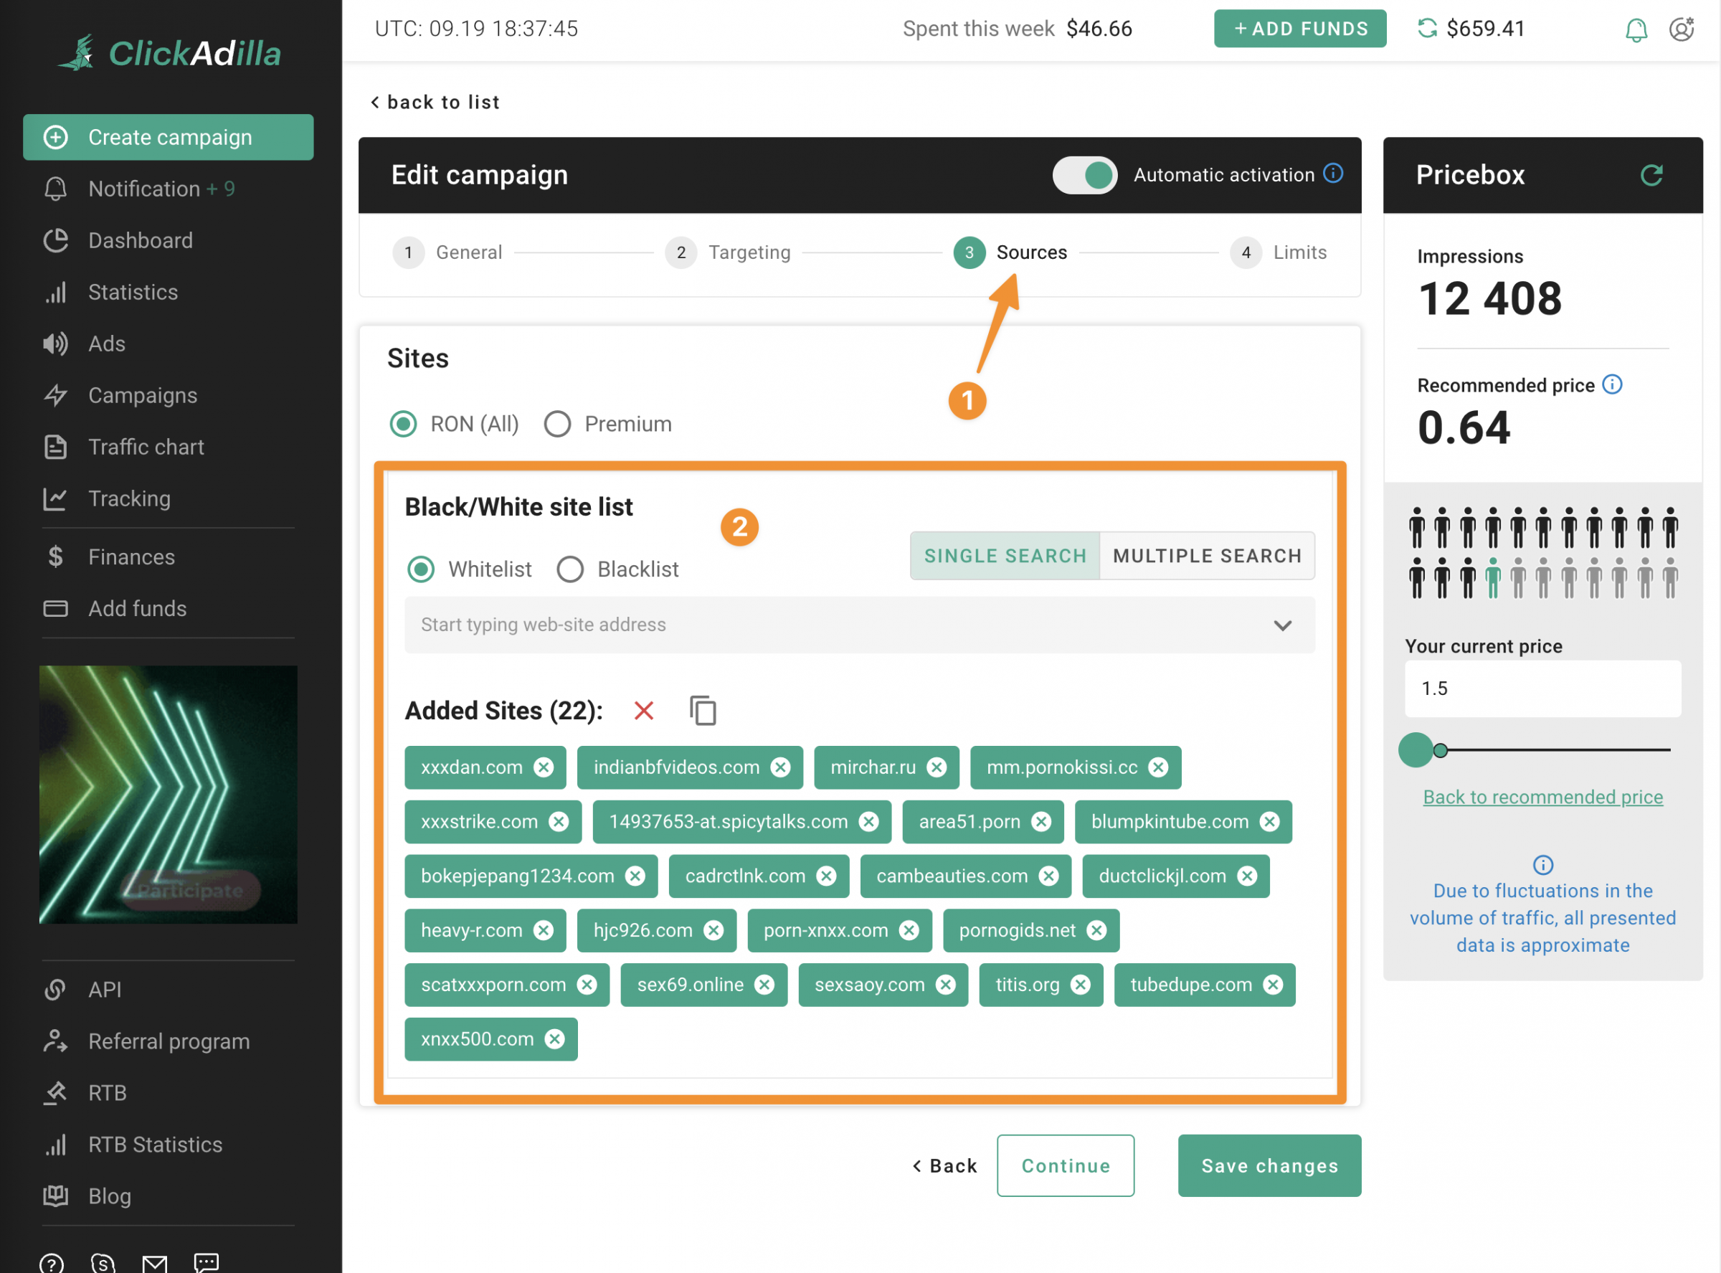This screenshot has width=1721, height=1273.
Task: Go to step 2 Targeting
Action: coord(727,252)
